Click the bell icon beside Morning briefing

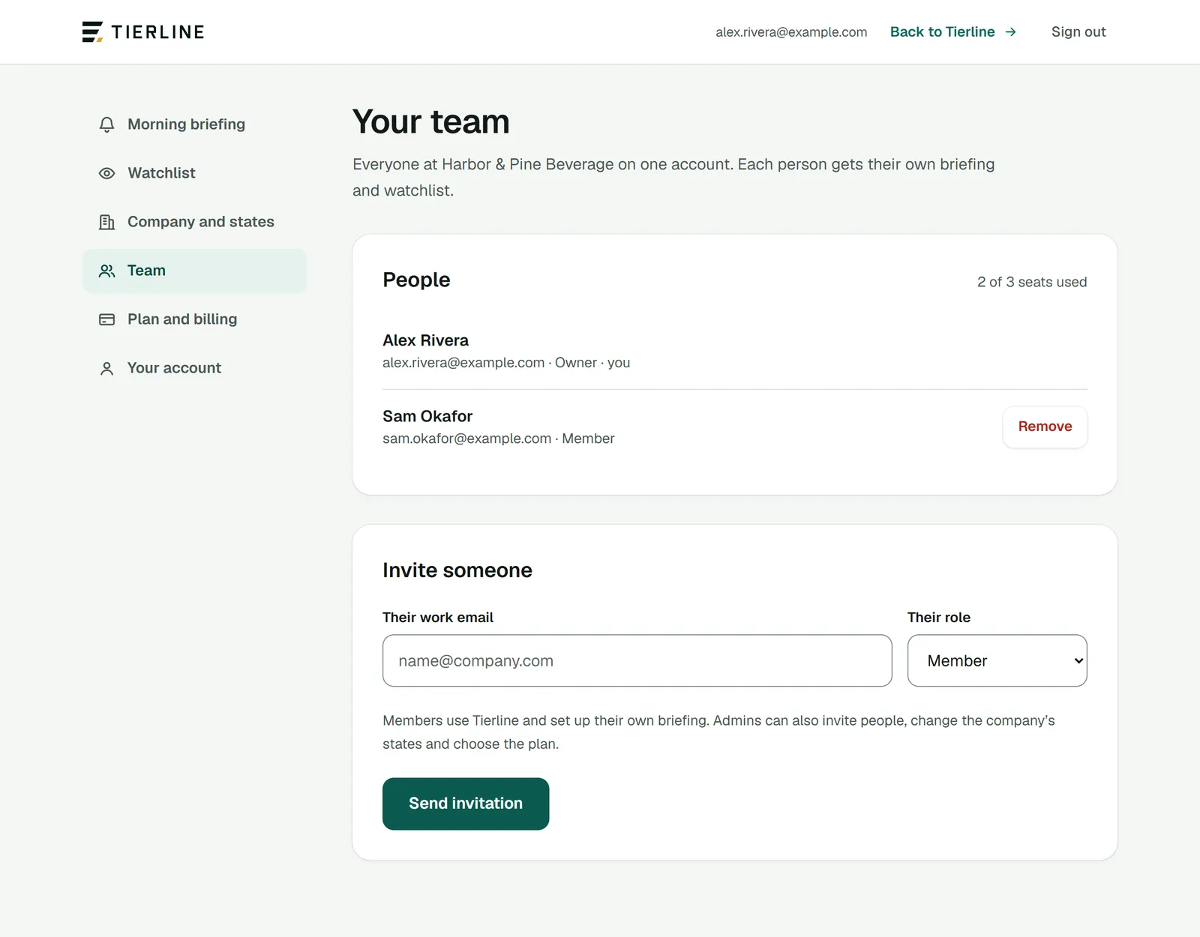point(107,124)
